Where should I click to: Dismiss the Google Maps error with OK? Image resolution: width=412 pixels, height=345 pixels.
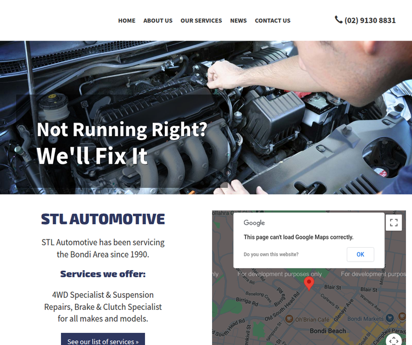[x=360, y=254]
